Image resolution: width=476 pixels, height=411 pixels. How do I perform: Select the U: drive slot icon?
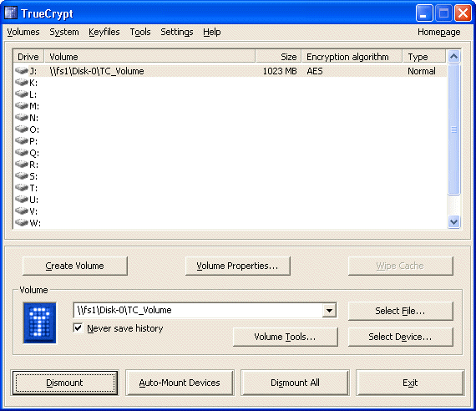[22, 200]
